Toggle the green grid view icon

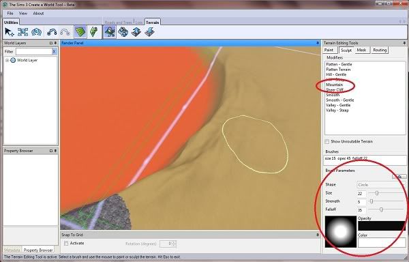80,32
